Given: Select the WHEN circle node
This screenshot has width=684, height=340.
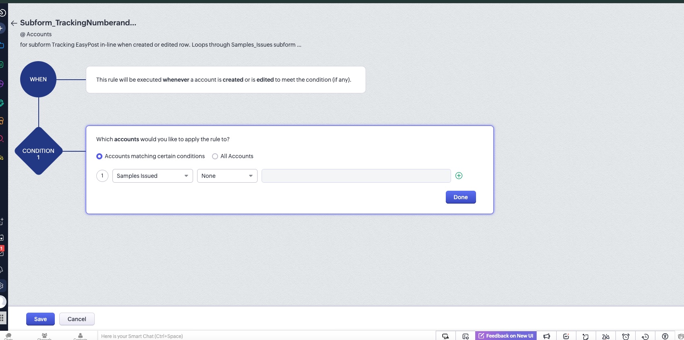Looking at the screenshot, I should (x=38, y=79).
